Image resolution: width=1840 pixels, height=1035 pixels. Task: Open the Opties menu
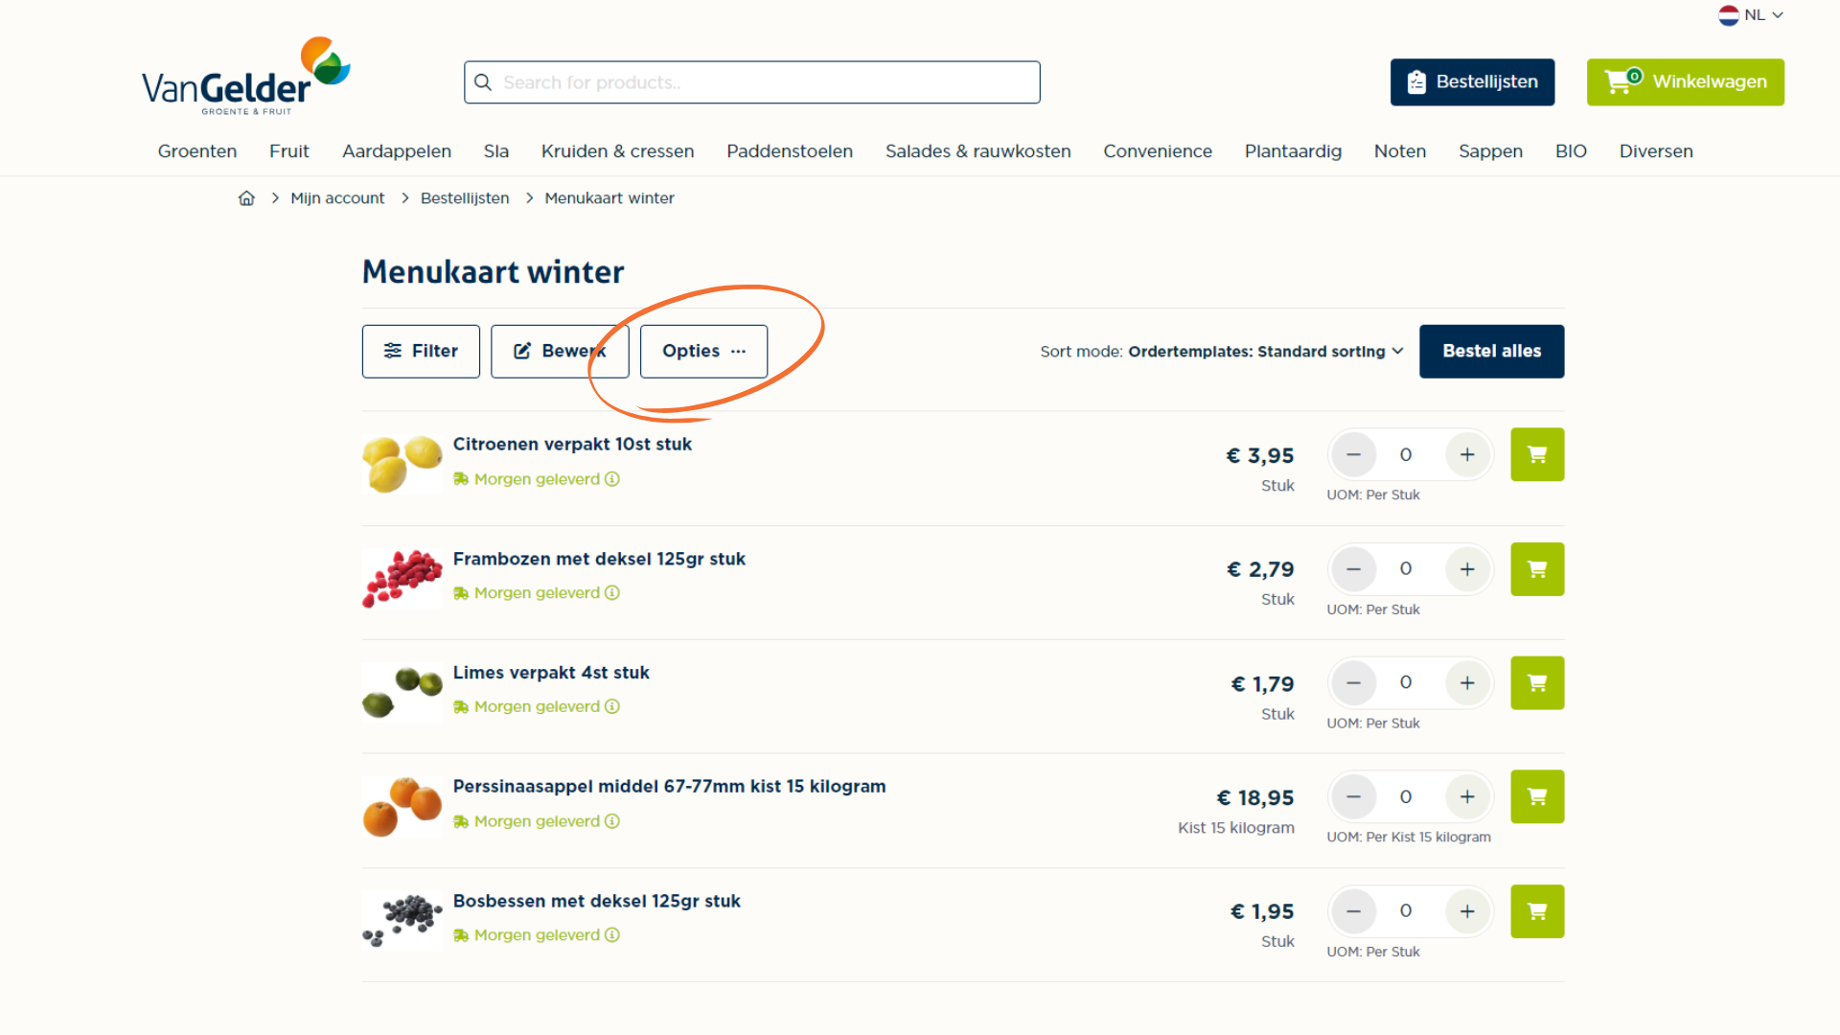tap(703, 352)
